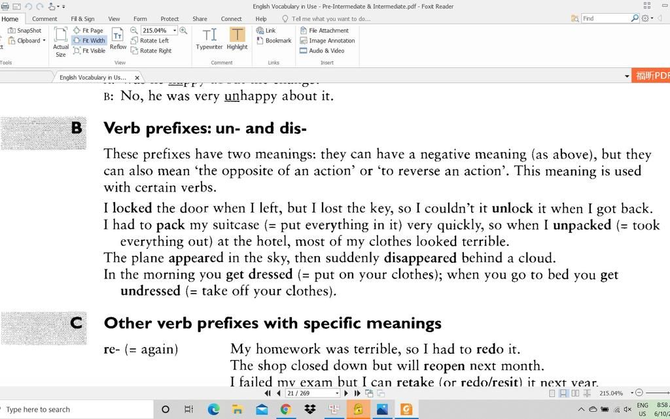Click Image Annotation

pyautogui.click(x=327, y=41)
